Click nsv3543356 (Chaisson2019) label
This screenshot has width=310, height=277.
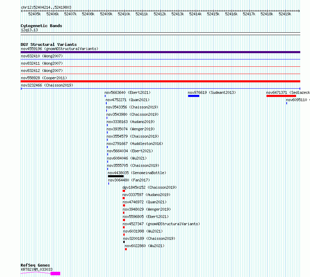pyautogui.click(x=132, y=107)
